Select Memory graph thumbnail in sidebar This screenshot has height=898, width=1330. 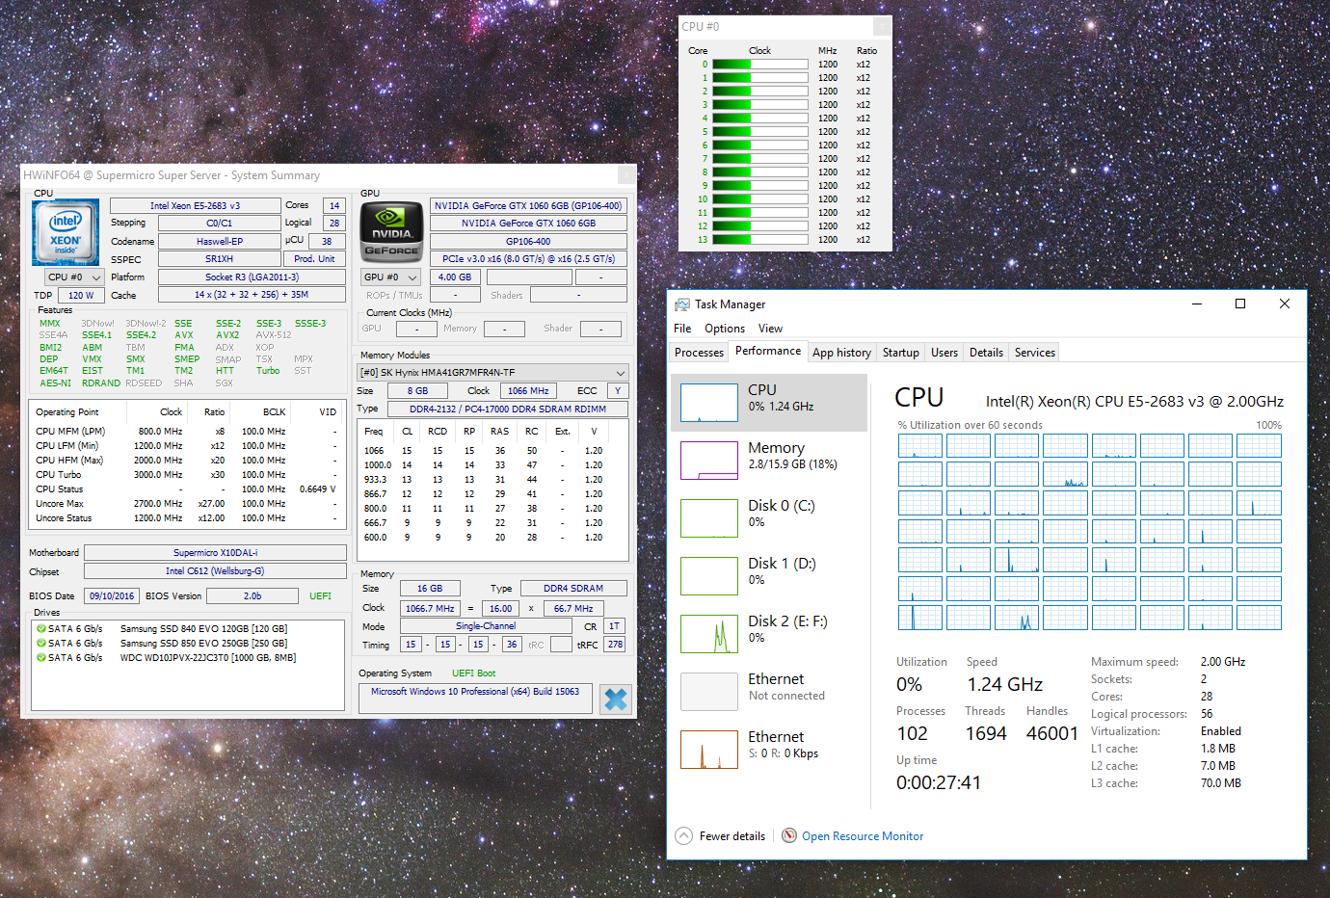point(709,460)
